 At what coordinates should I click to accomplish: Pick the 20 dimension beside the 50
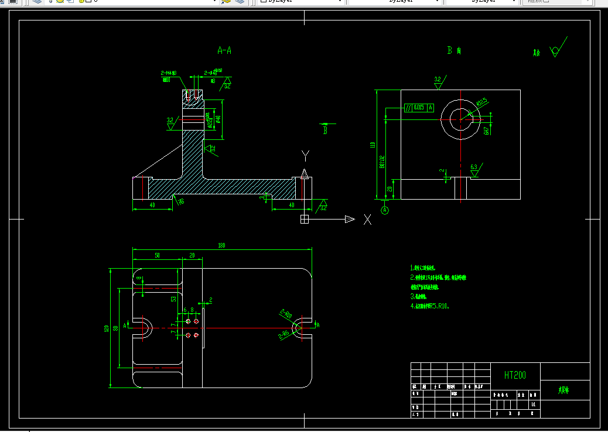point(192,255)
